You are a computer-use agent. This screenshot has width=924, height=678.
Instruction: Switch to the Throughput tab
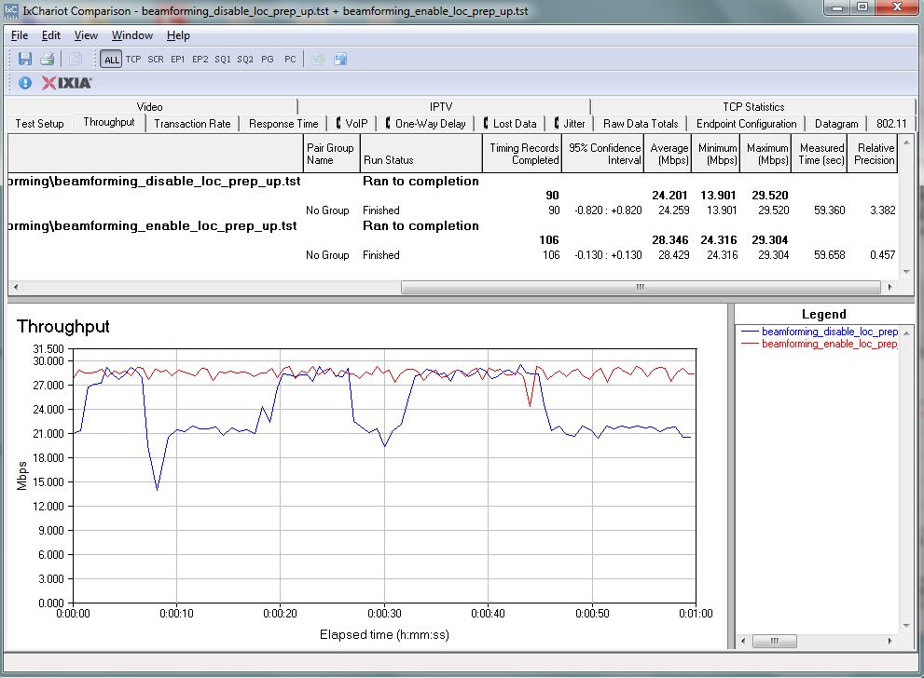pyautogui.click(x=109, y=122)
